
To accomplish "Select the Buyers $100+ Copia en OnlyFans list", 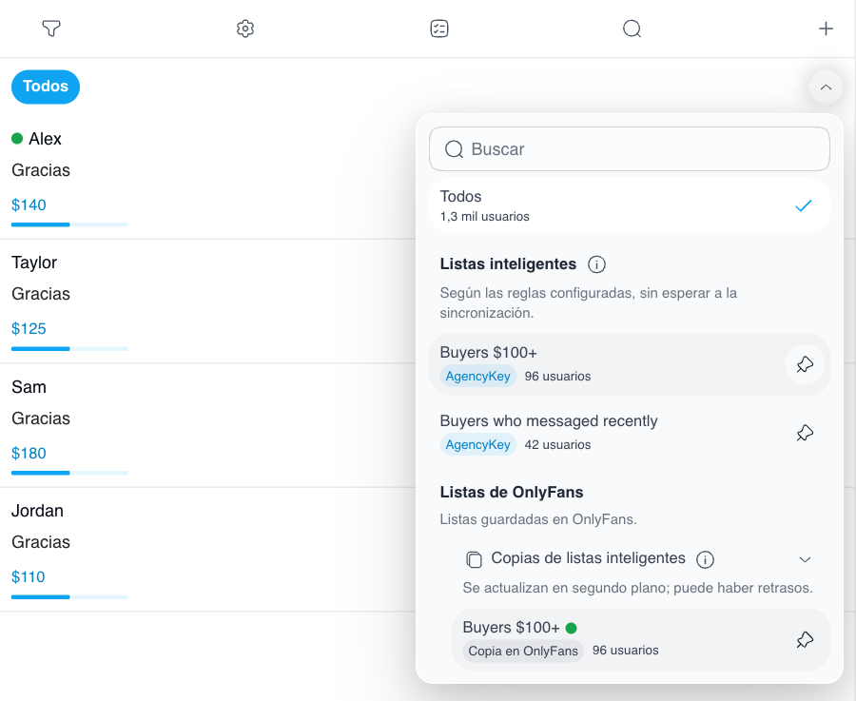I will (640, 639).
